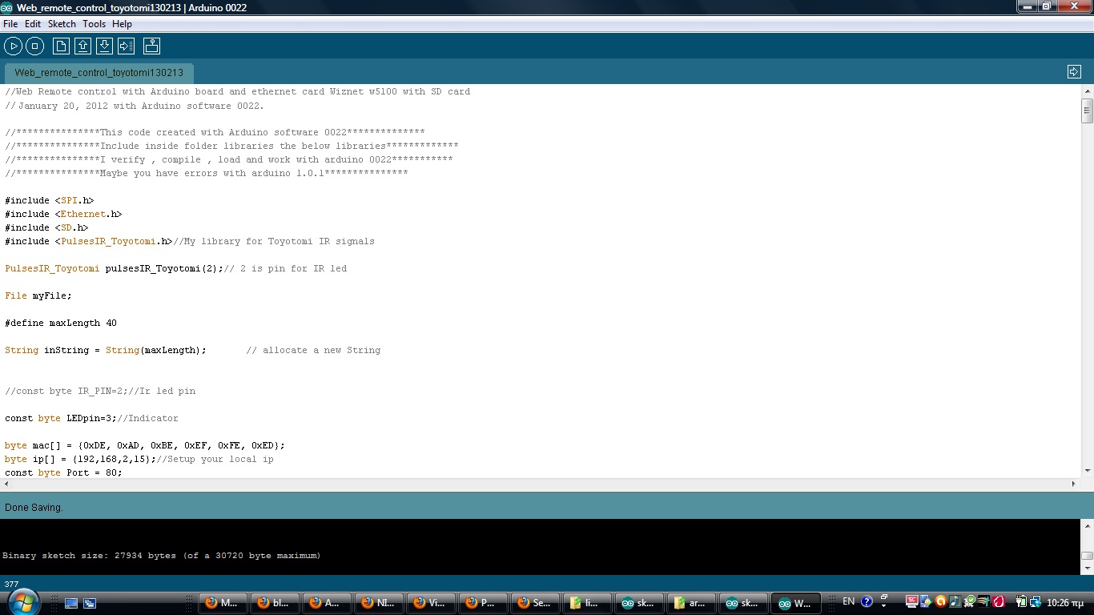
Task: Switch to the 'li...' taskbar window
Action: point(586,603)
